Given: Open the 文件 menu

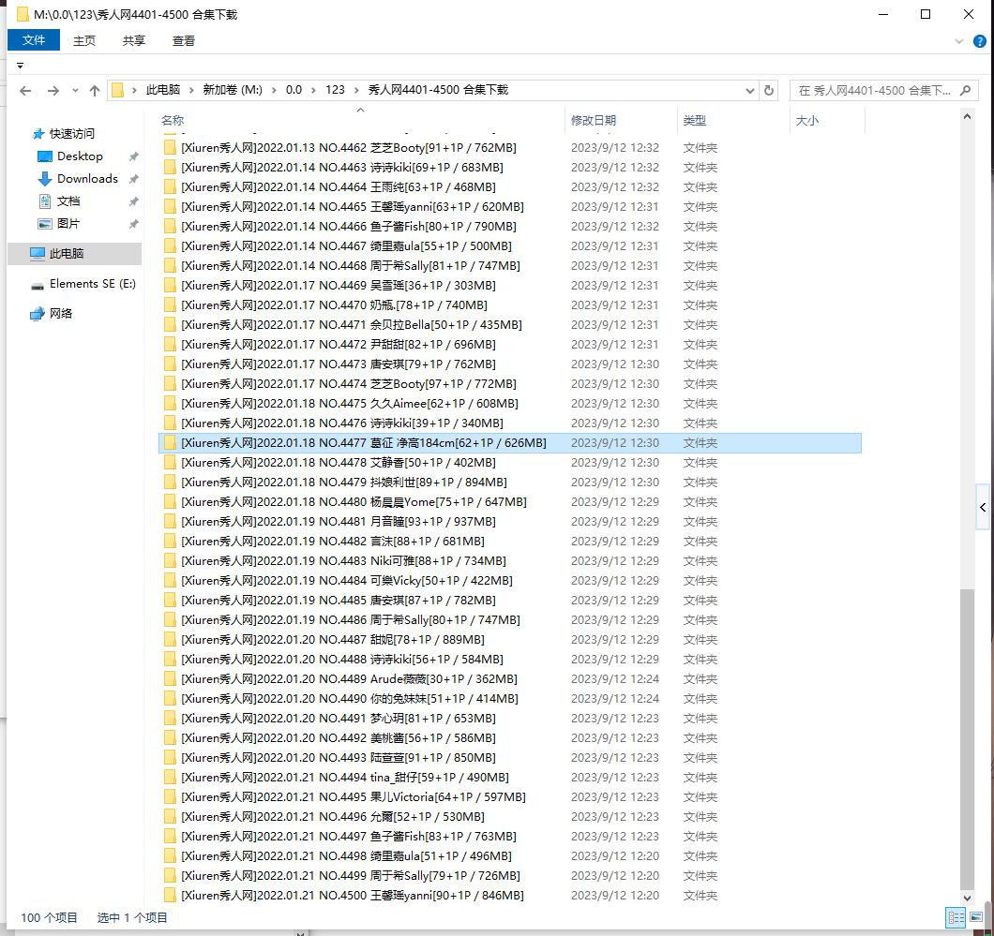Looking at the screenshot, I should pyautogui.click(x=34, y=40).
